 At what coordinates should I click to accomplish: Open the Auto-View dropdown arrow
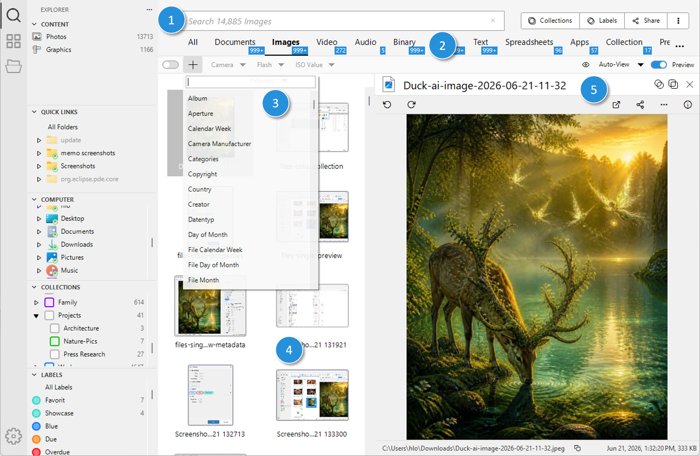tap(641, 65)
